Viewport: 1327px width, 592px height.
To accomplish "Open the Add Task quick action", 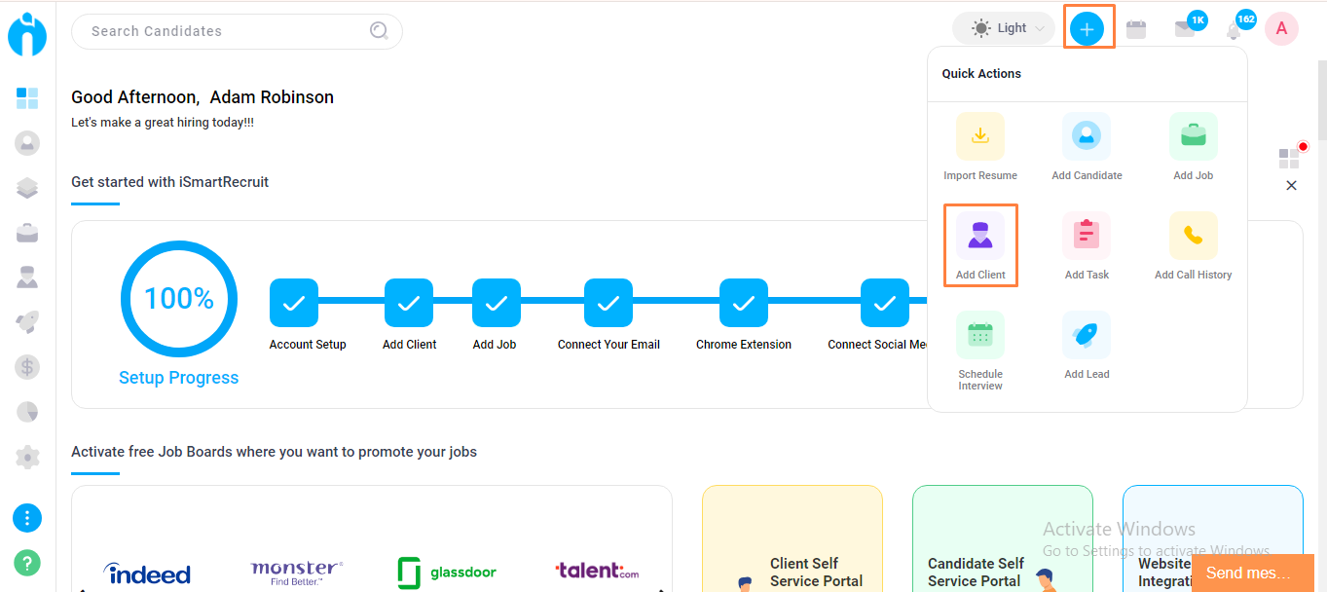I will point(1087,236).
